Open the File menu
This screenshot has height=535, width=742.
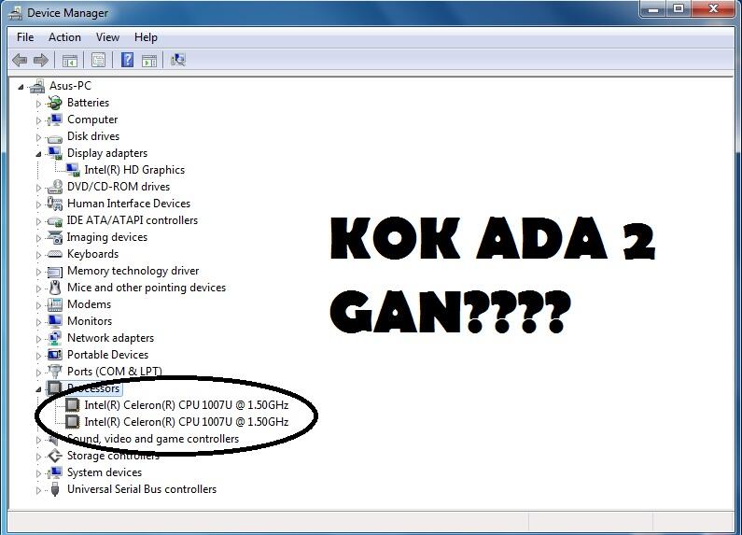[25, 37]
